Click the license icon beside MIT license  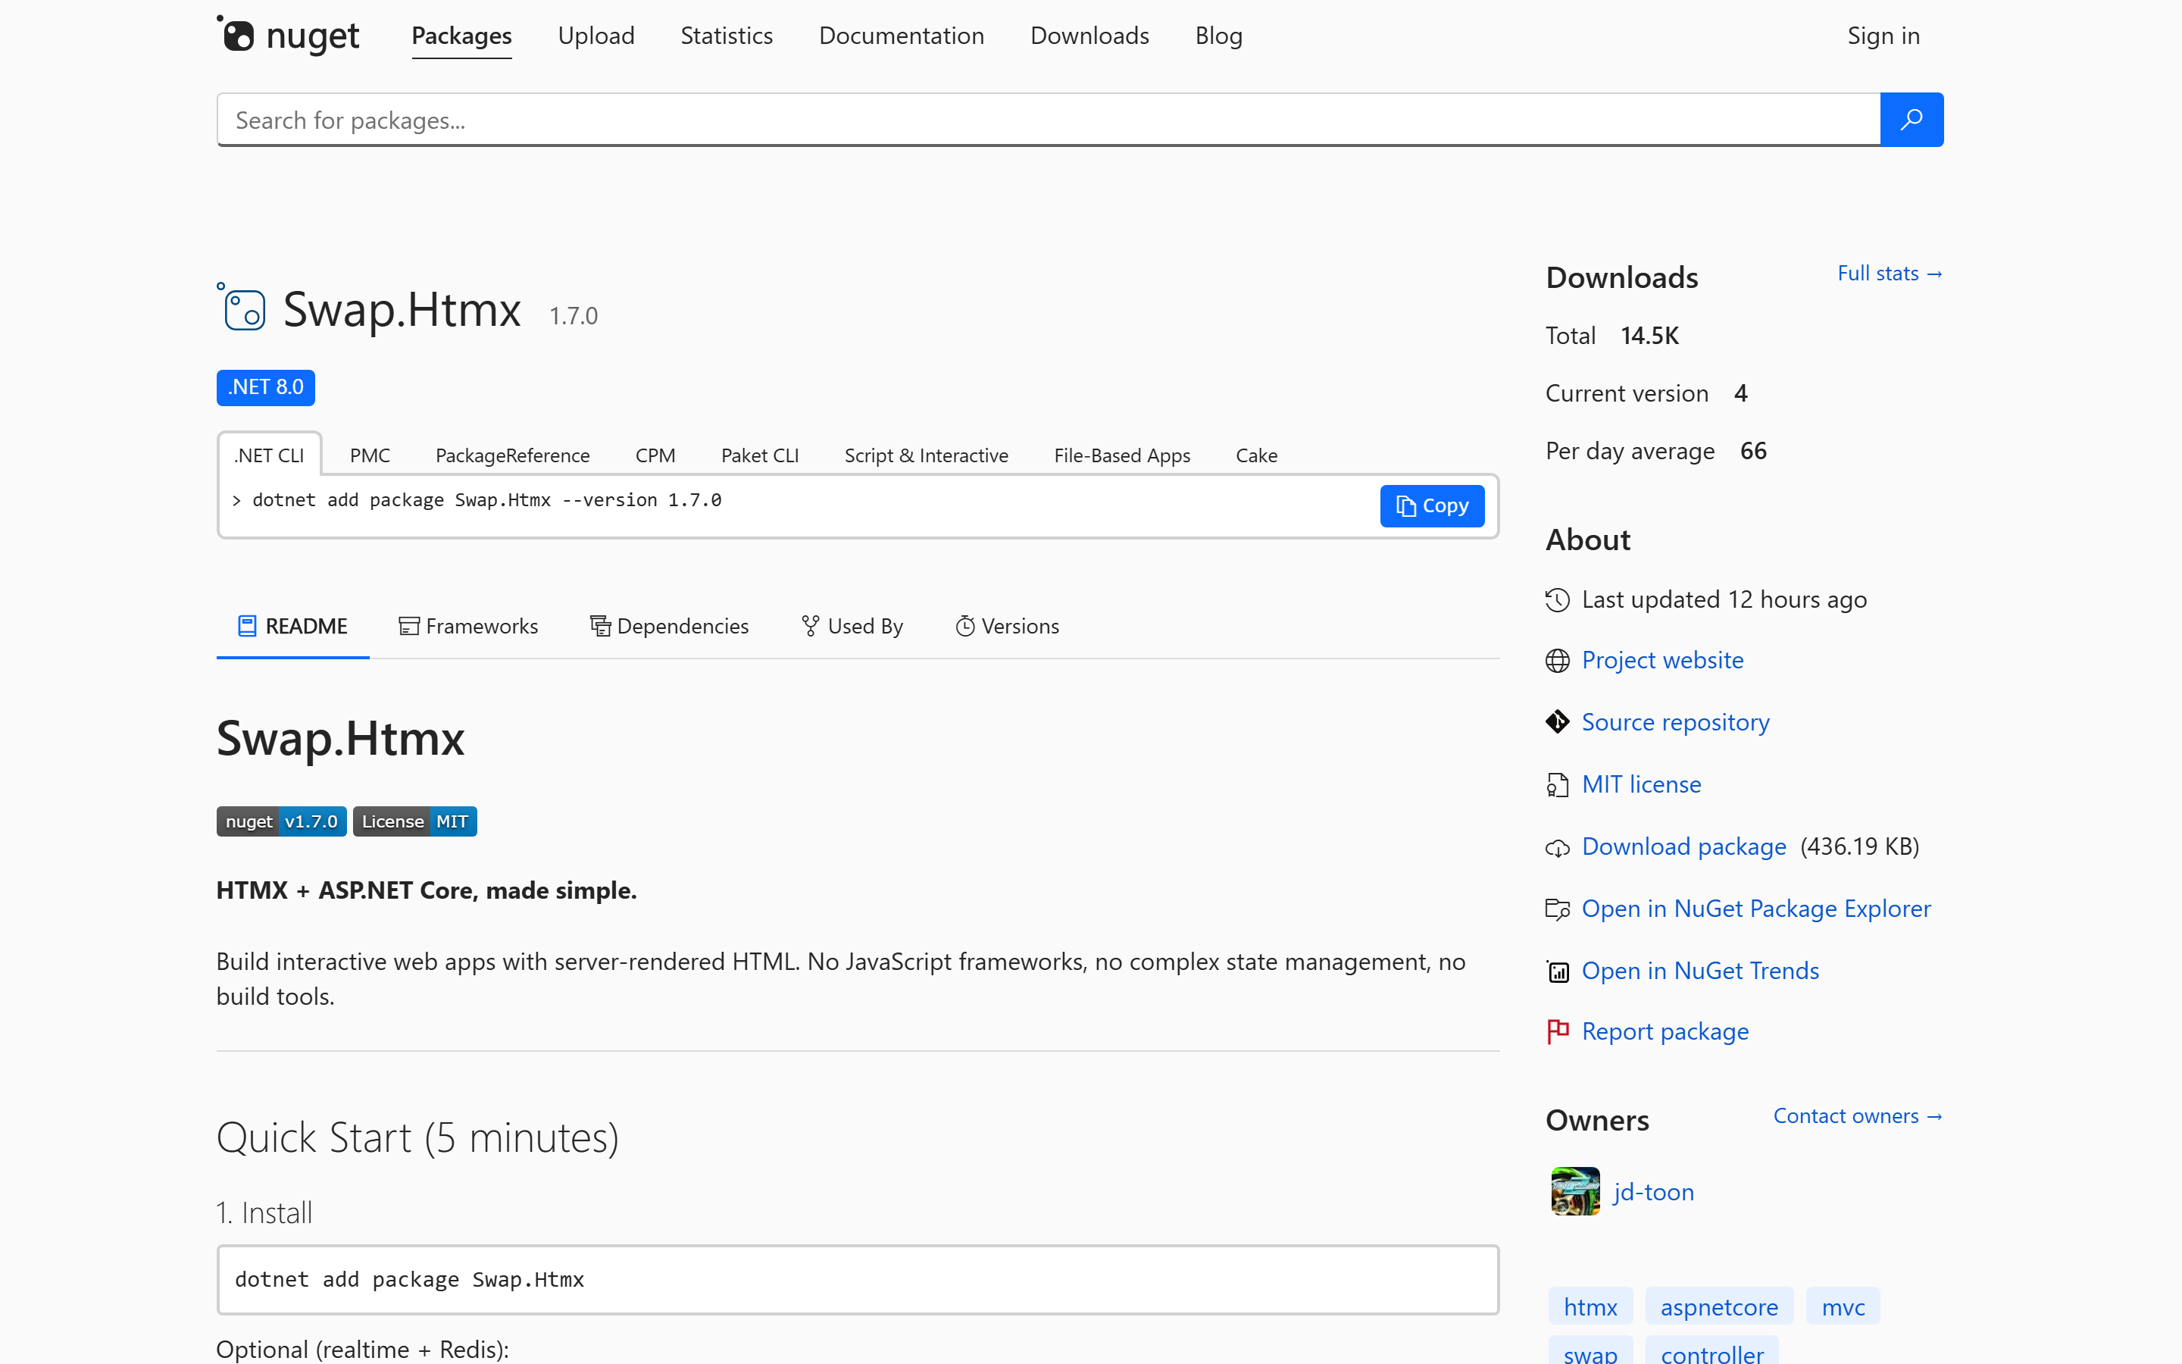[1557, 785]
